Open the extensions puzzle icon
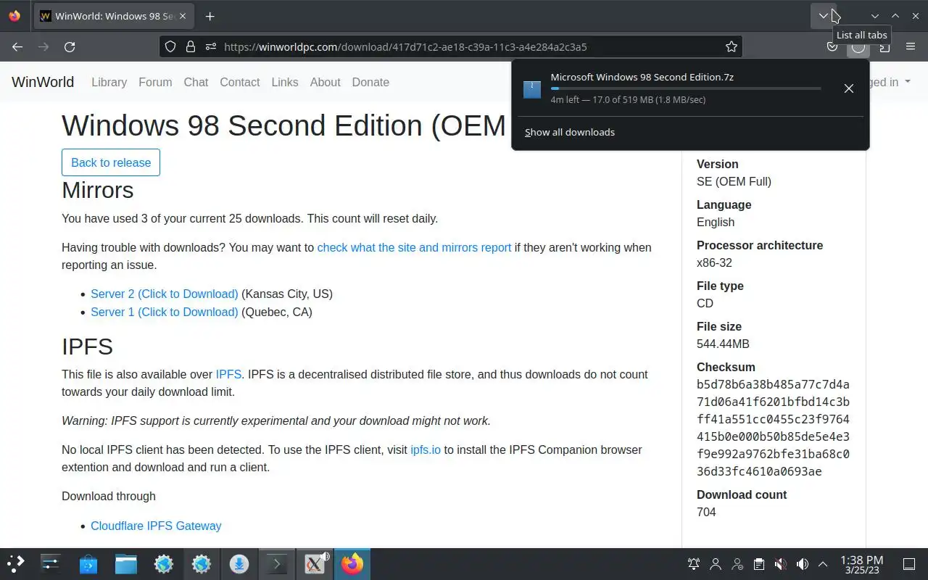The image size is (928, 580). pos(884,46)
